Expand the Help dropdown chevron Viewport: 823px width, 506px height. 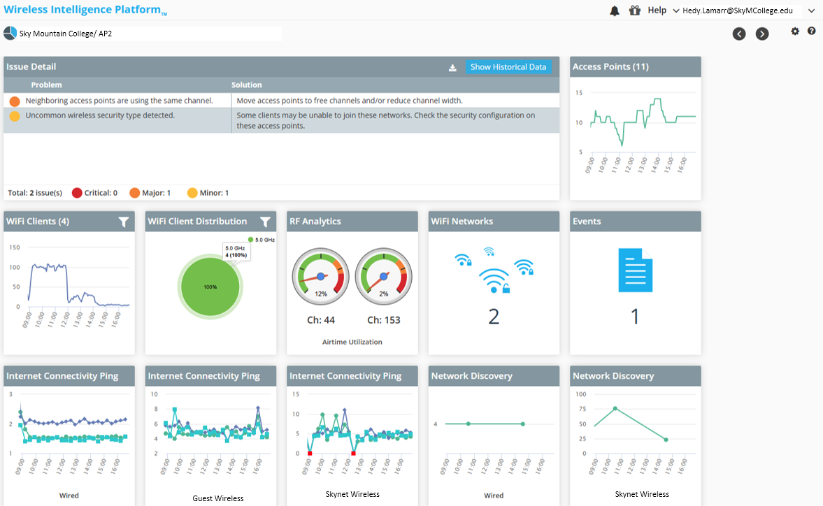click(x=676, y=10)
